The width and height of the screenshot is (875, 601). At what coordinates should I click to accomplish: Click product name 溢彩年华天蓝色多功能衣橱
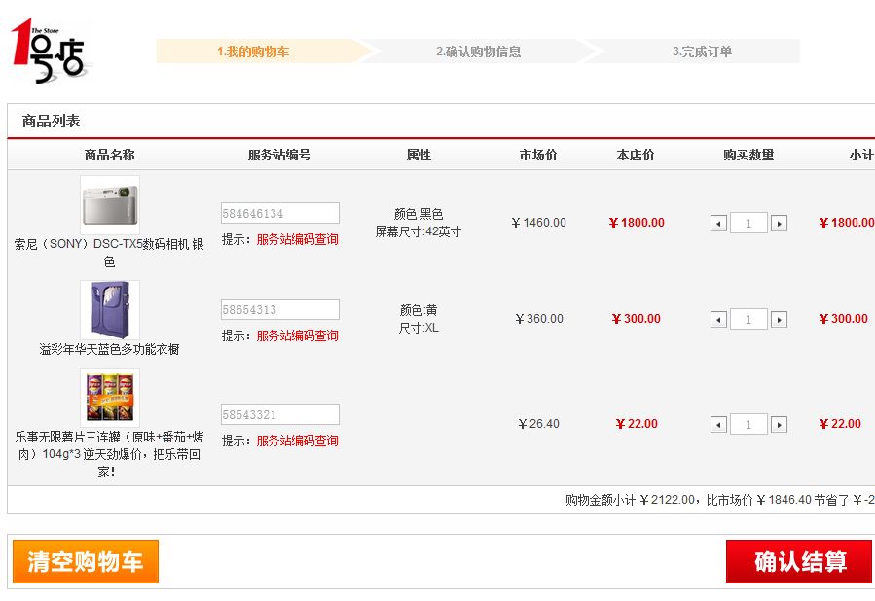109,349
